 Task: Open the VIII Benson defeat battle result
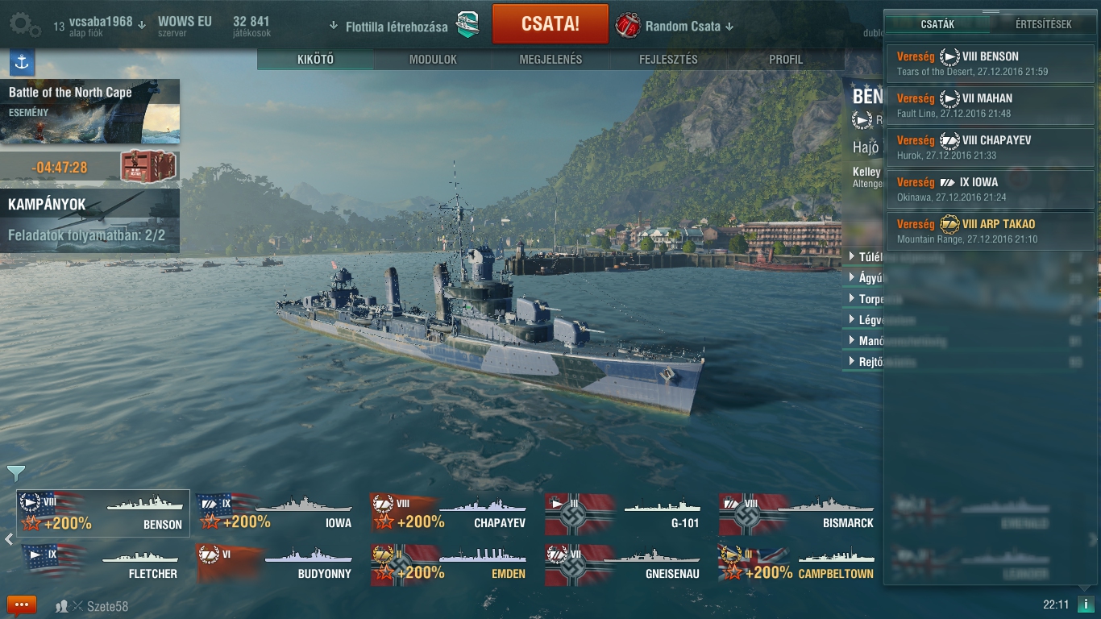(x=991, y=63)
